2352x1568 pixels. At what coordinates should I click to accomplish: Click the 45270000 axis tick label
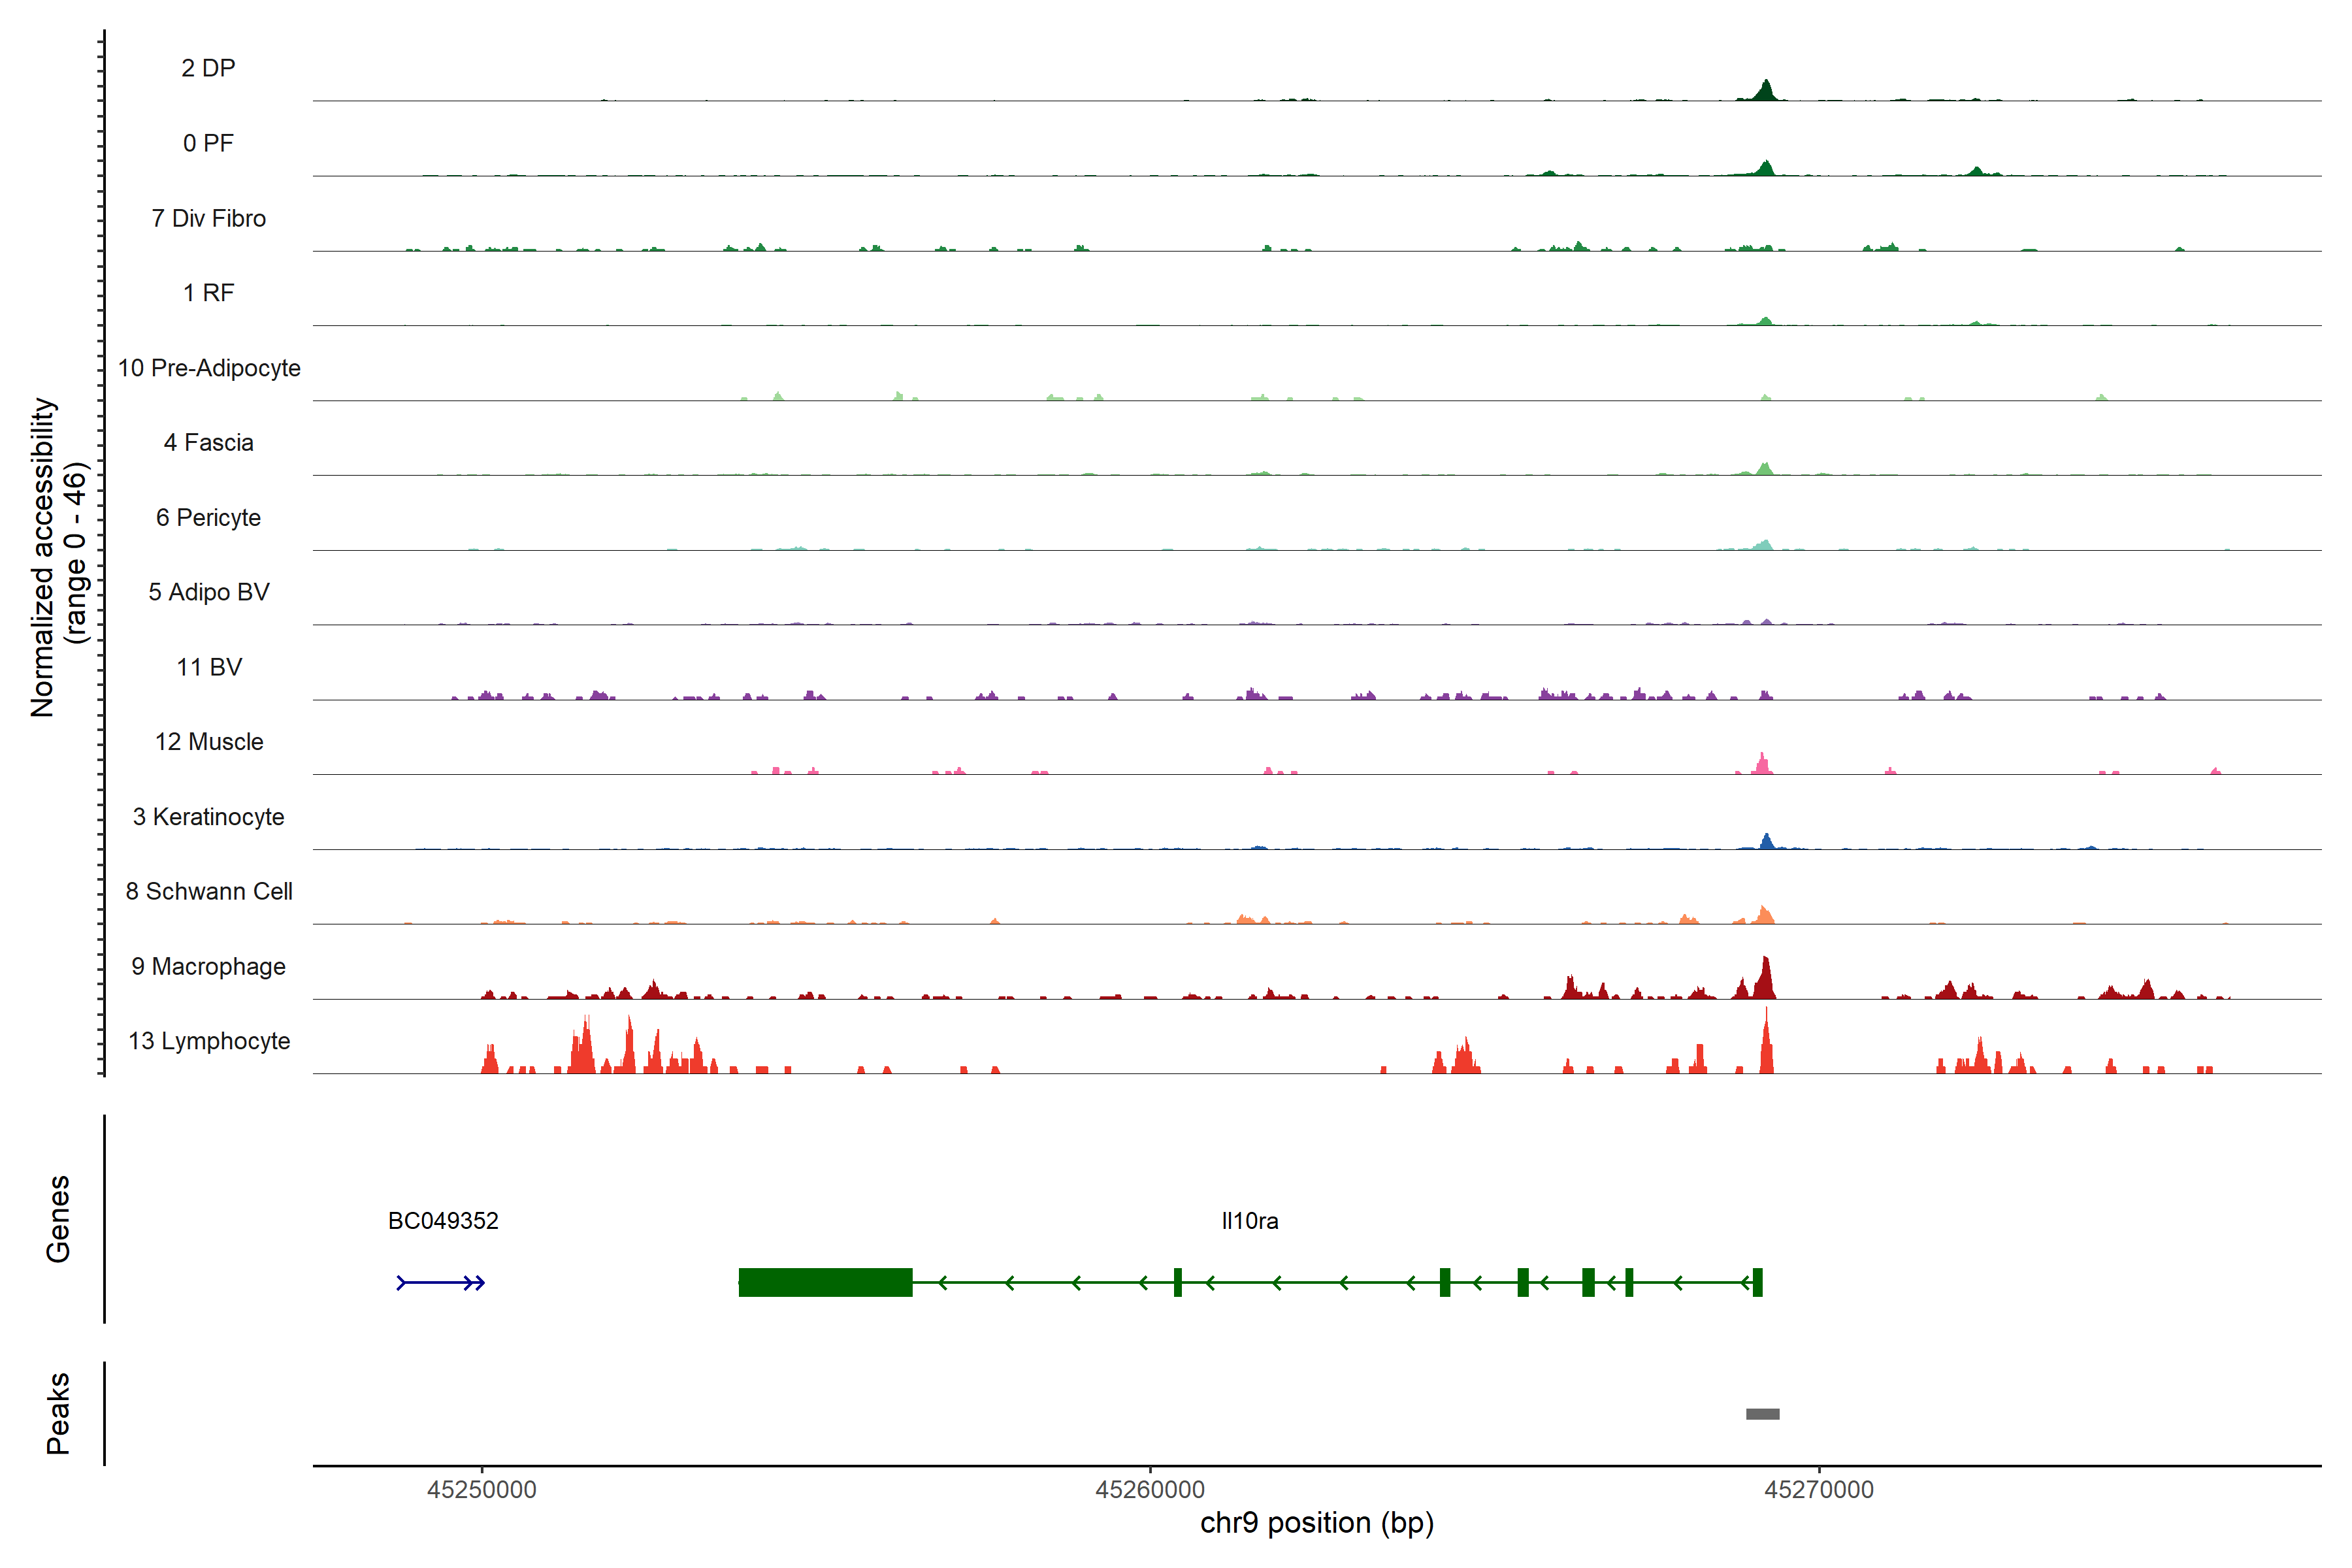click(x=1818, y=1490)
